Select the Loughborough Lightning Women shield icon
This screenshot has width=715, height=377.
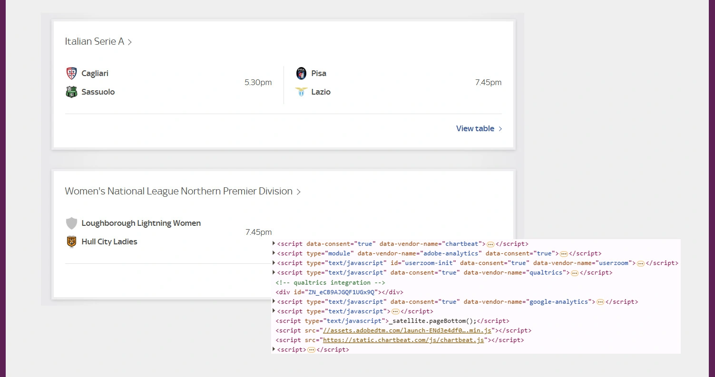click(x=71, y=223)
